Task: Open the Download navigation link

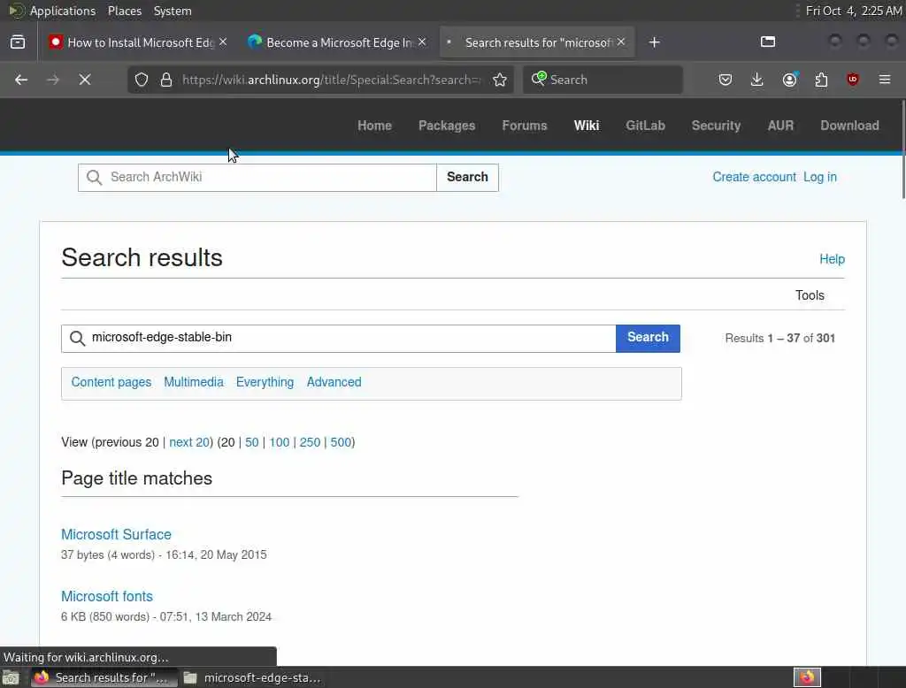Action: 849,126
